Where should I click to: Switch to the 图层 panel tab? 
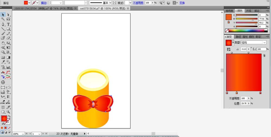(258, 37)
